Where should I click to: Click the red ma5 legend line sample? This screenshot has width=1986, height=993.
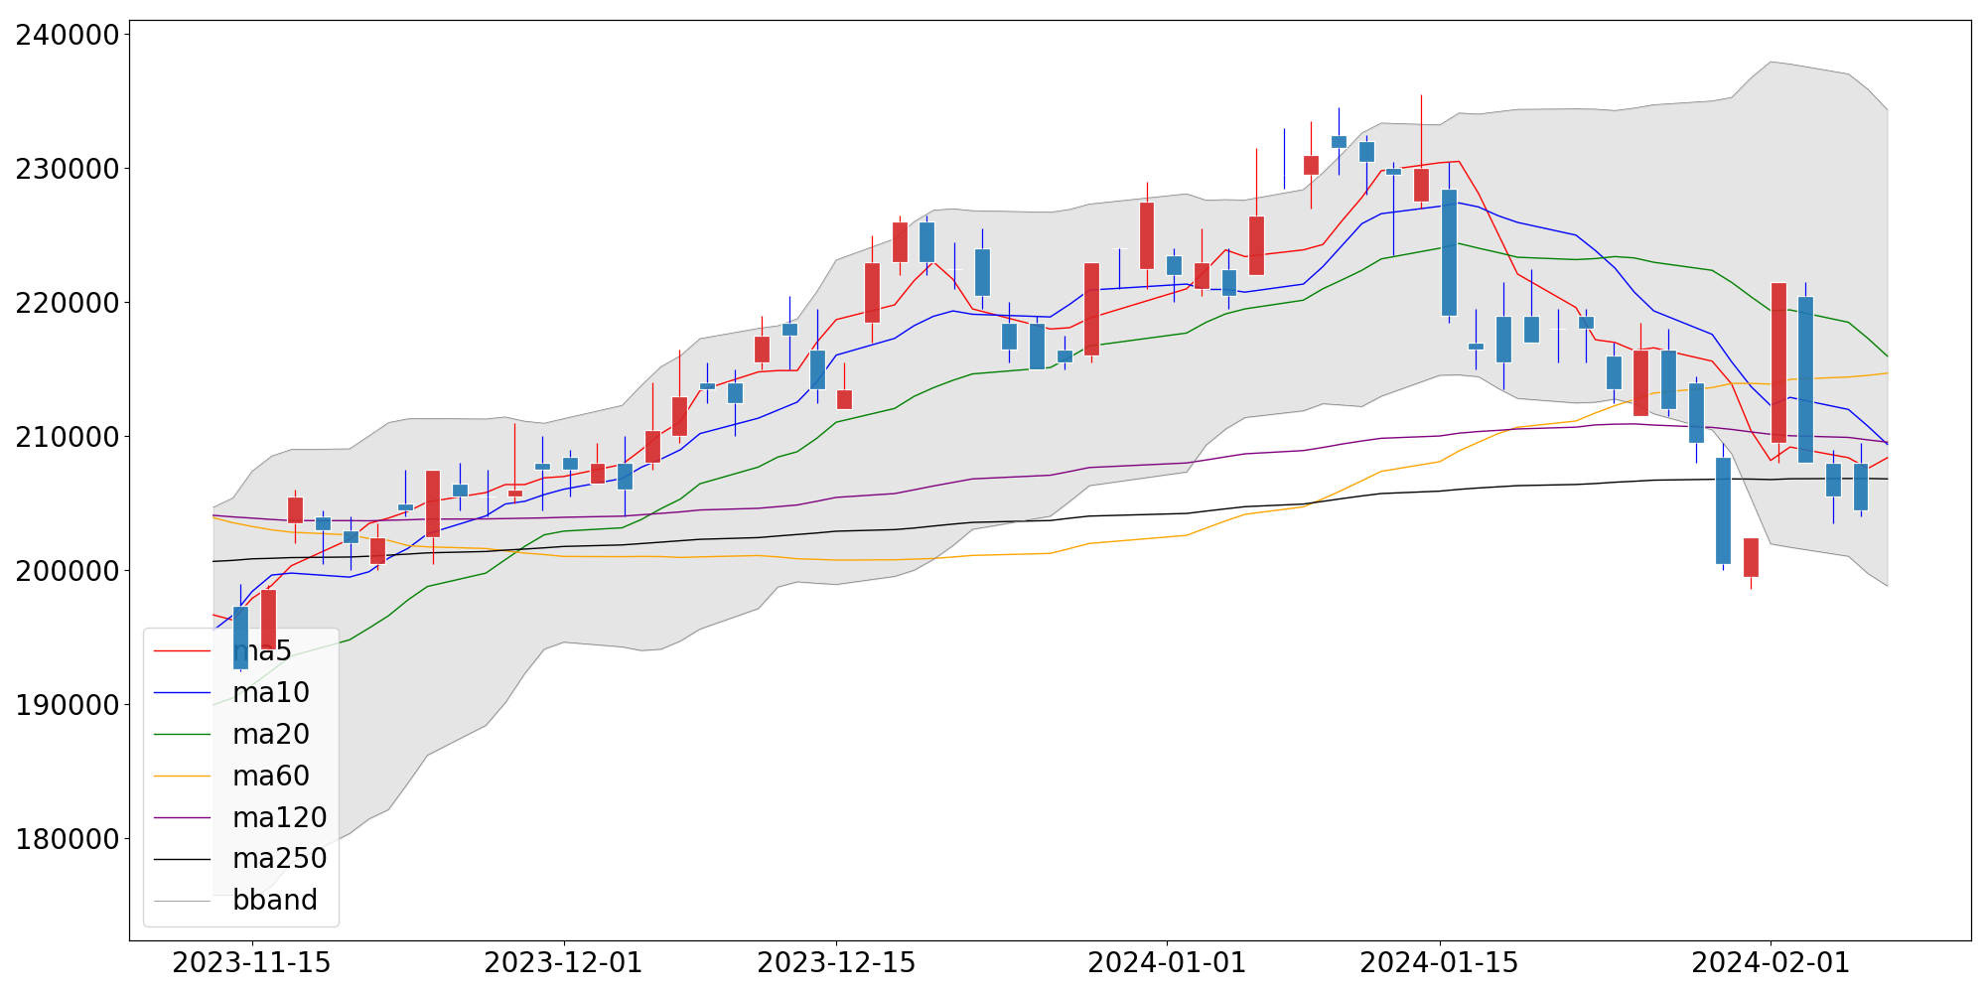tap(183, 651)
